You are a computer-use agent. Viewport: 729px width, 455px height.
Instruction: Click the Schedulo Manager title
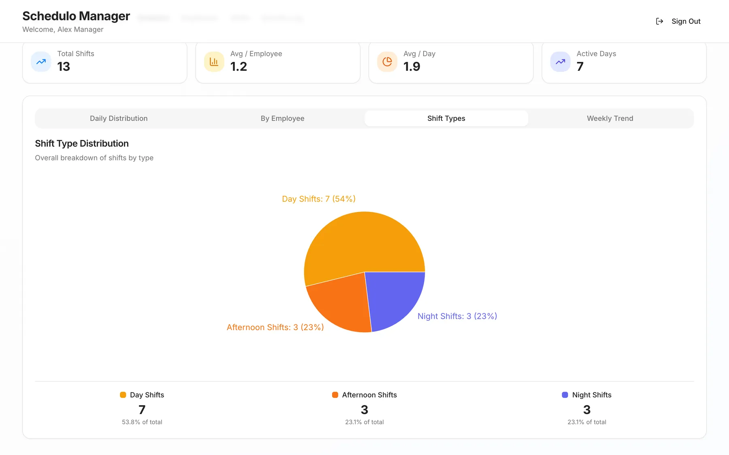tap(76, 16)
